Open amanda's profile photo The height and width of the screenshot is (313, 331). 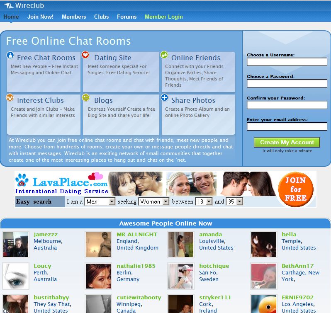click(x=181, y=245)
